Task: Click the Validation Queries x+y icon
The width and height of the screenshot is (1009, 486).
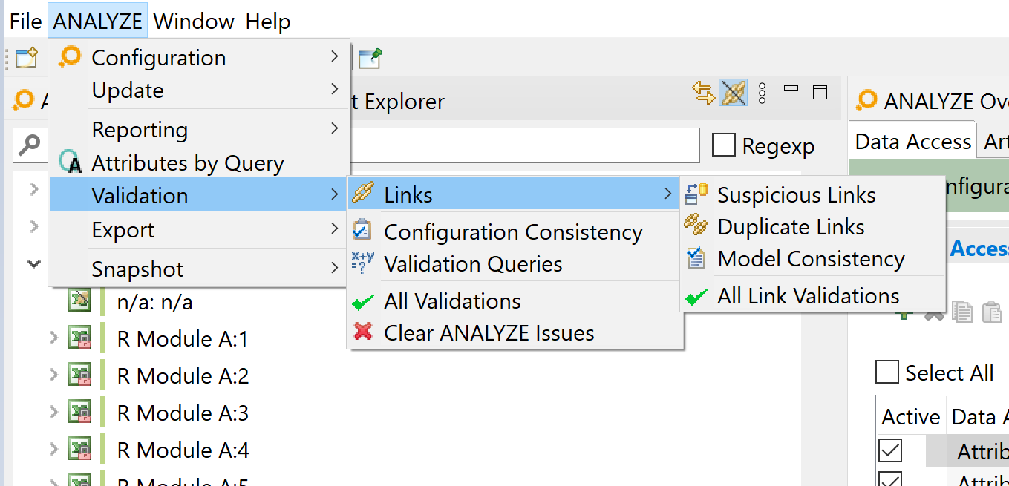Action: [x=362, y=263]
